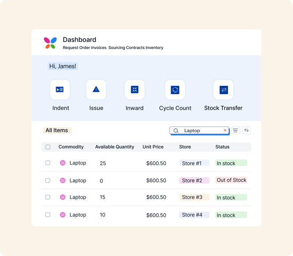
Task: Click the Store #3 tag
Action: pos(194,197)
